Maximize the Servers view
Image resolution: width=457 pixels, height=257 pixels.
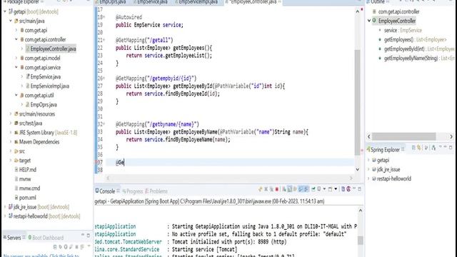pyautogui.click(x=88, y=235)
